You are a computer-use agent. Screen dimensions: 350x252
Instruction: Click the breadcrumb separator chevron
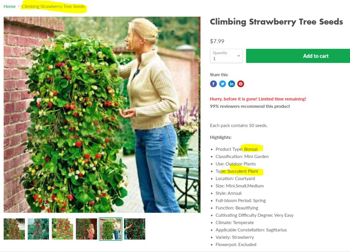pyautogui.click(x=19, y=6)
